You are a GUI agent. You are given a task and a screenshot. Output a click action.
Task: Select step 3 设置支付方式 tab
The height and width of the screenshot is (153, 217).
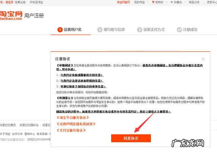click(151, 30)
